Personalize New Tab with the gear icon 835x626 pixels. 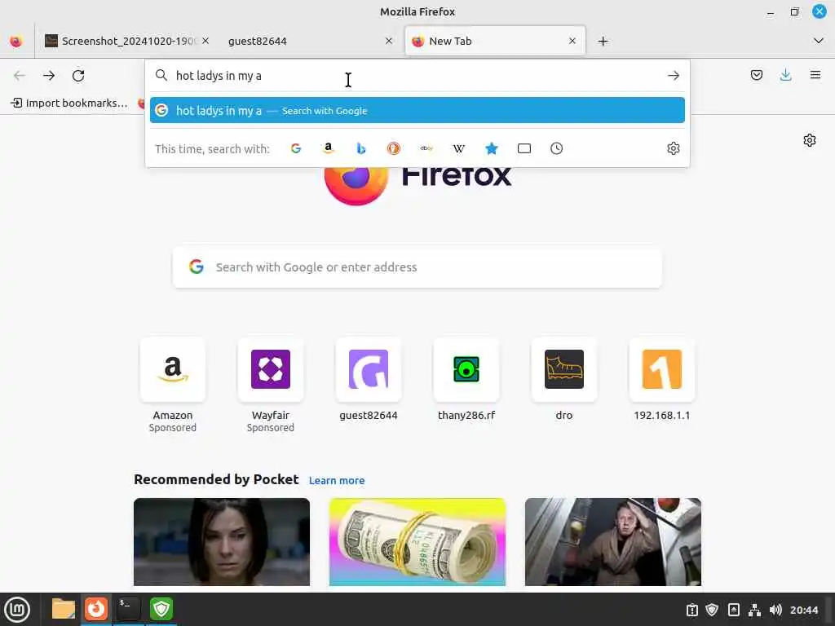pyautogui.click(x=810, y=140)
